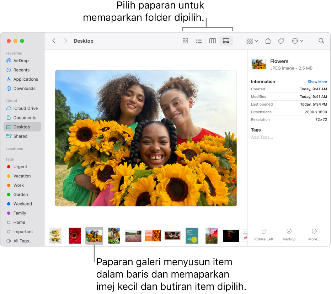Click Show More in Information section
Image resolution: width=331 pixels, height=294 pixels.
tap(317, 82)
